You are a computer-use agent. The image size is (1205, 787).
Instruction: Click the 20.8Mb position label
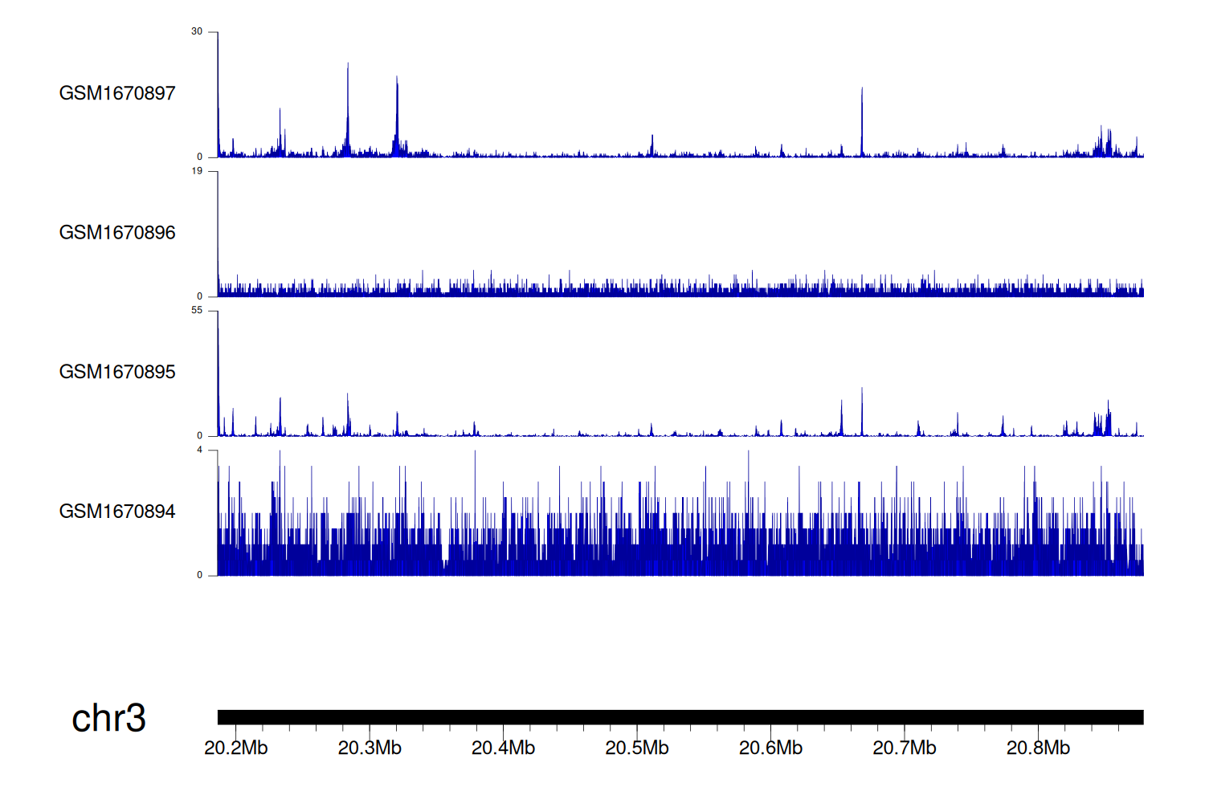click(x=1038, y=748)
